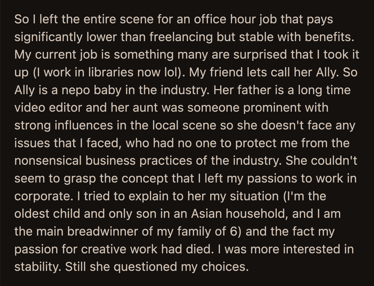Viewport: 374px width, 286px height.
Task: Click the word "stability." on the last line
Action: pyautogui.click(x=38, y=267)
